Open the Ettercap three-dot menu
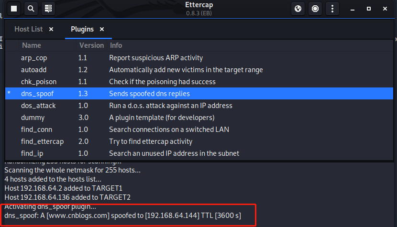This screenshot has width=397, height=227. tap(333, 9)
